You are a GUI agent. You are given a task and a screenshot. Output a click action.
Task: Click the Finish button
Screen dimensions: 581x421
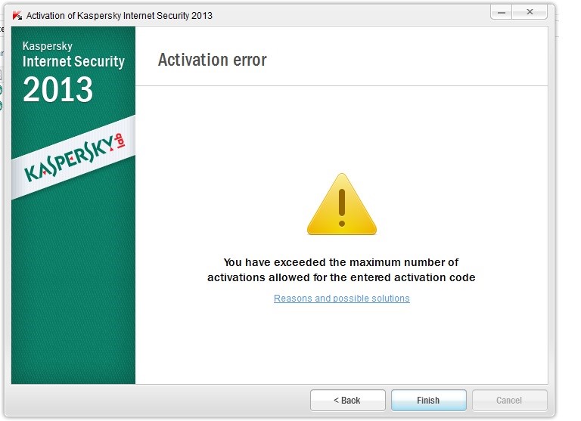tap(429, 401)
